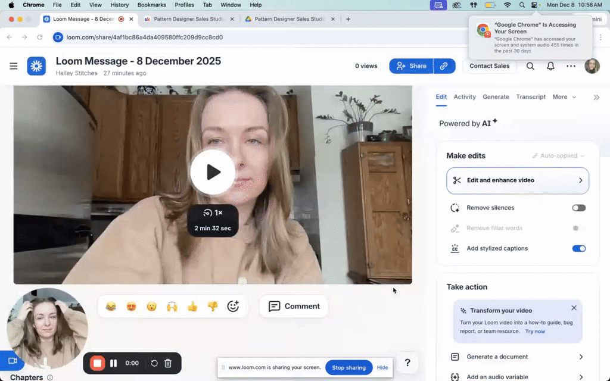Open the hamburger menu next to Loom logo

tap(14, 66)
